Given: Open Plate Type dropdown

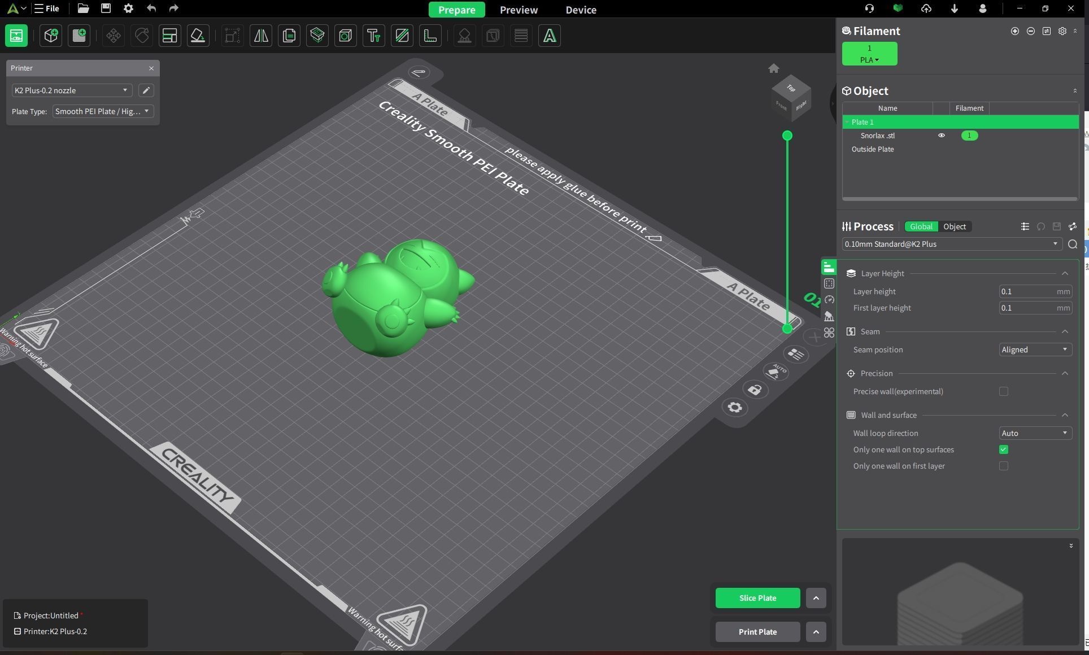Looking at the screenshot, I should pyautogui.click(x=103, y=111).
